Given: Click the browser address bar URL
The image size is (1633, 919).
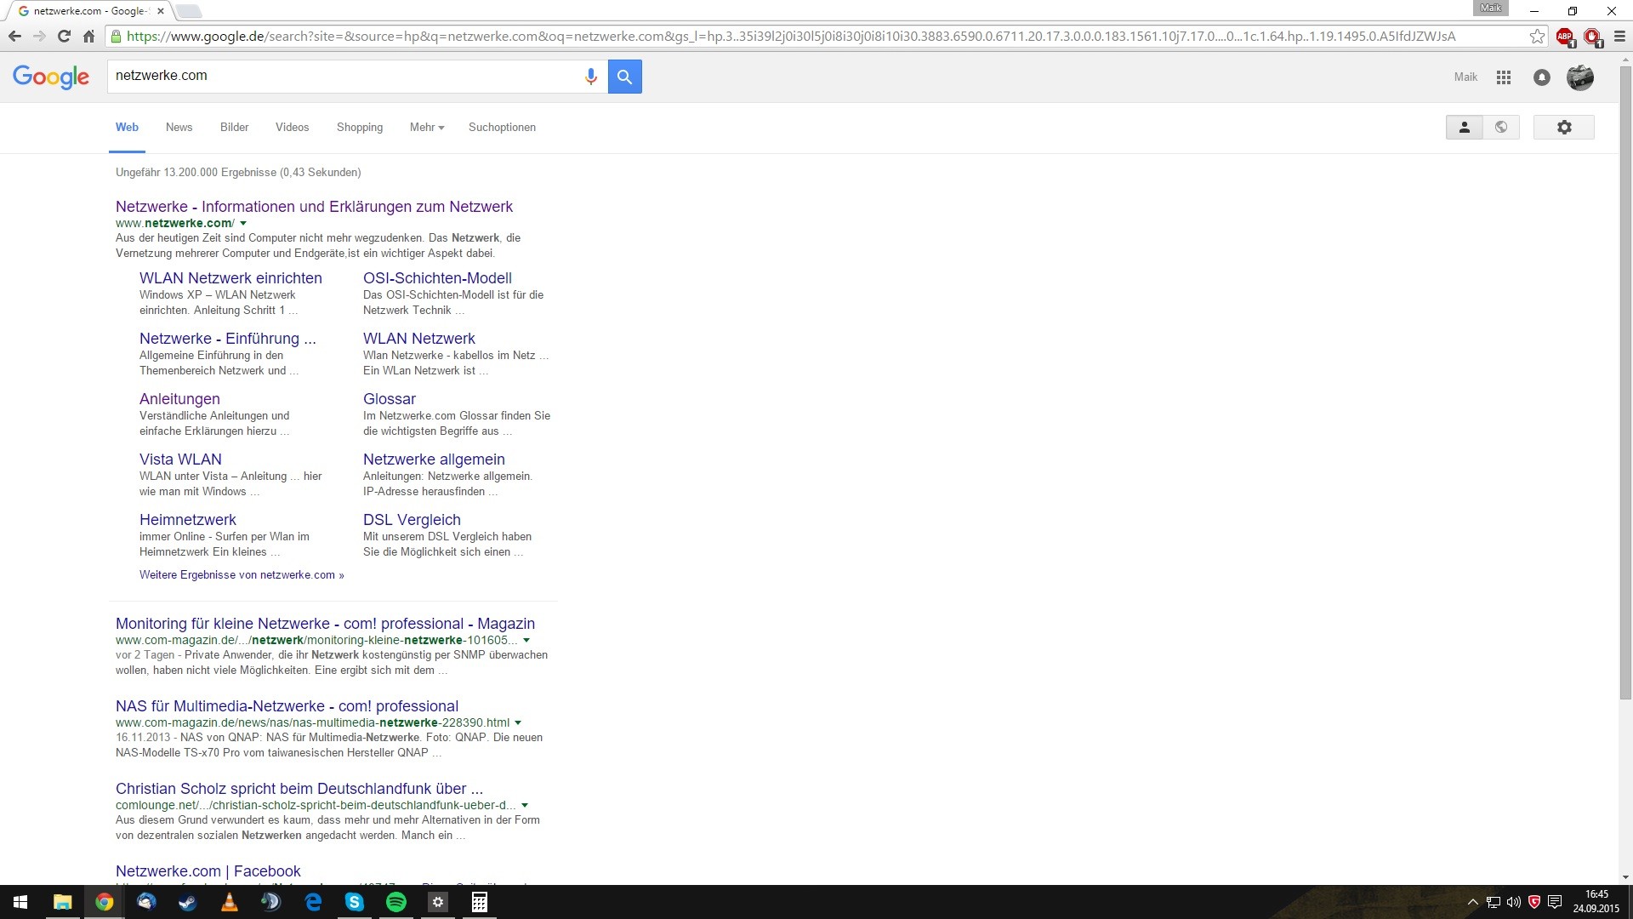Looking at the screenshot, I should [x=791, y=37].
